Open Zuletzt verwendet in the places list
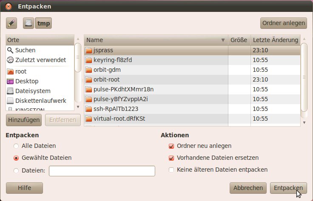Screen dimensions: 313x201 click(40, 59)
